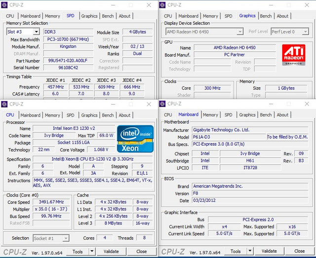Open Bench tab in the CPU window
316x258 pixels.
[108, 115]
